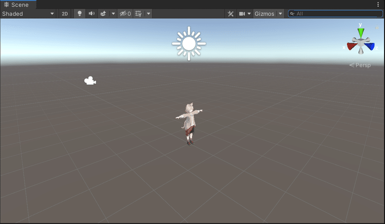
Task: Click the blue Z axis cone
Action: [370, 46]
